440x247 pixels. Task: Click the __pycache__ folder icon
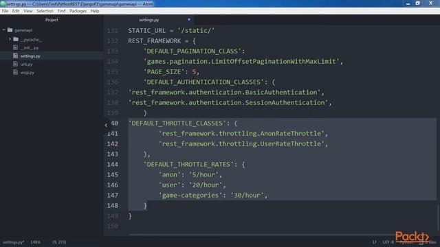[16, 39]
